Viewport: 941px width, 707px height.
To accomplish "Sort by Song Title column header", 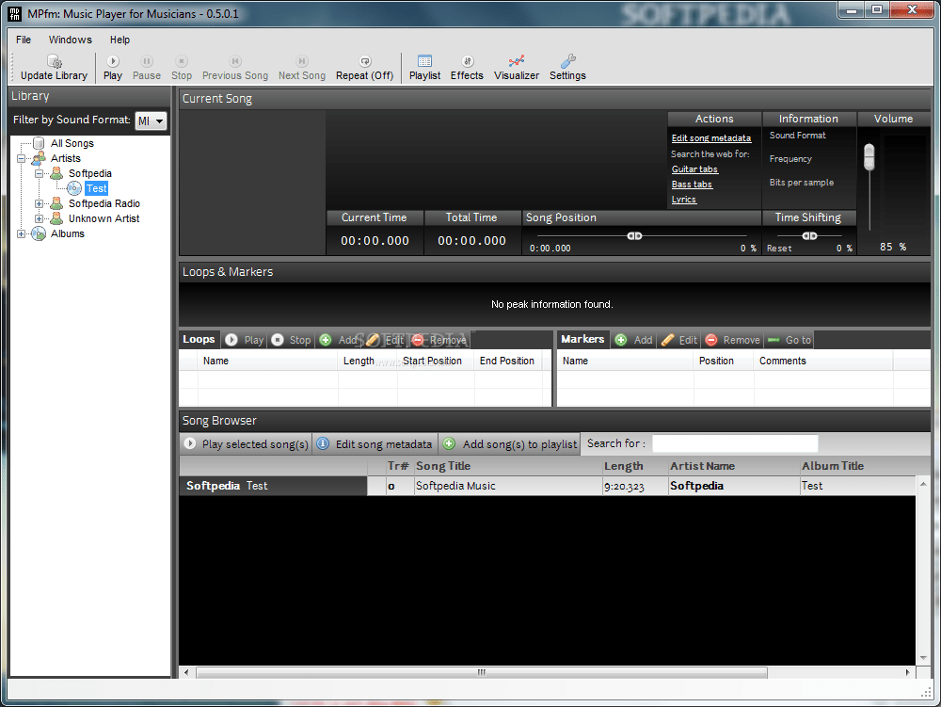I will 508,466.
